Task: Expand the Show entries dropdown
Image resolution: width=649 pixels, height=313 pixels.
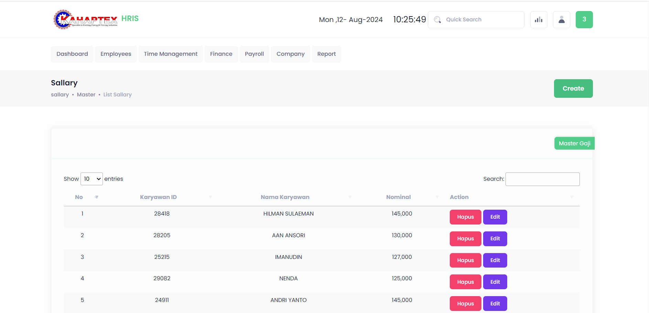Action: coord(92,179)
